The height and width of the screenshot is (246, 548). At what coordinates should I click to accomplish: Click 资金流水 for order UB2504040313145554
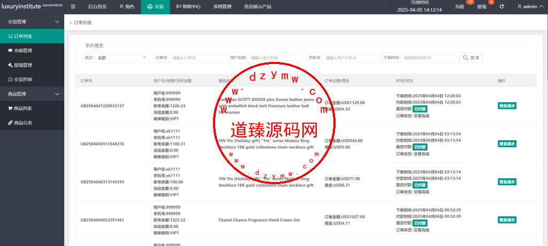507,182
